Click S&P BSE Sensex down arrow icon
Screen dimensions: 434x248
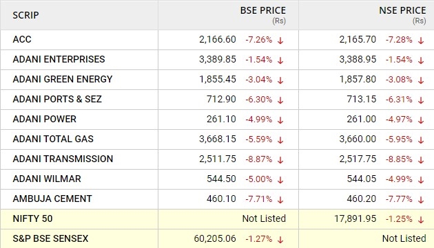280,240
